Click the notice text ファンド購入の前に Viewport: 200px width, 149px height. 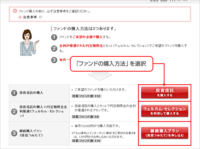(x=55, y=11)
